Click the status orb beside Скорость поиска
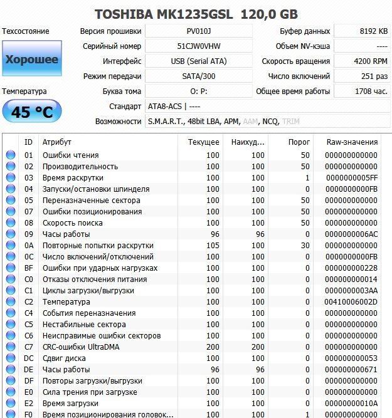 pyautogui.click(x=11, y=222)
